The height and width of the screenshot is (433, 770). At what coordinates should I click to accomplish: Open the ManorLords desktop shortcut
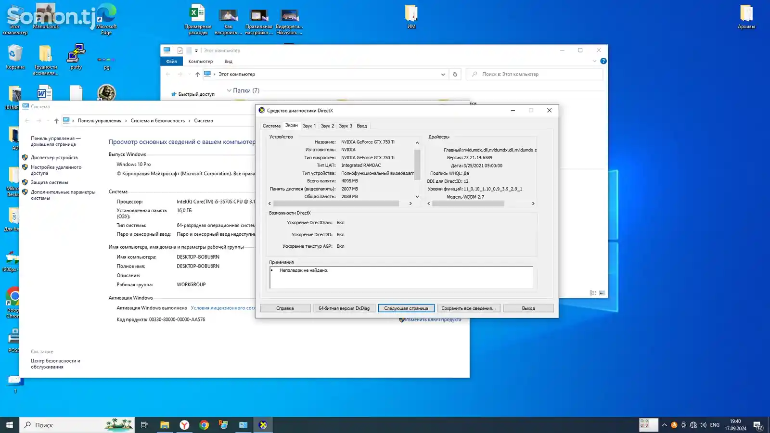(46, 17)
